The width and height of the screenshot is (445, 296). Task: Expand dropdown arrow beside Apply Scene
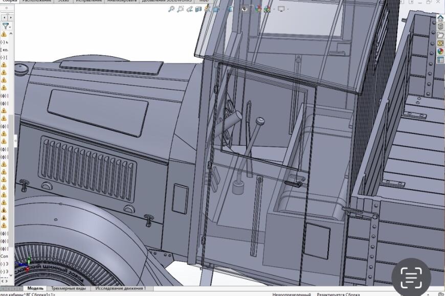(x=274, y=9)
